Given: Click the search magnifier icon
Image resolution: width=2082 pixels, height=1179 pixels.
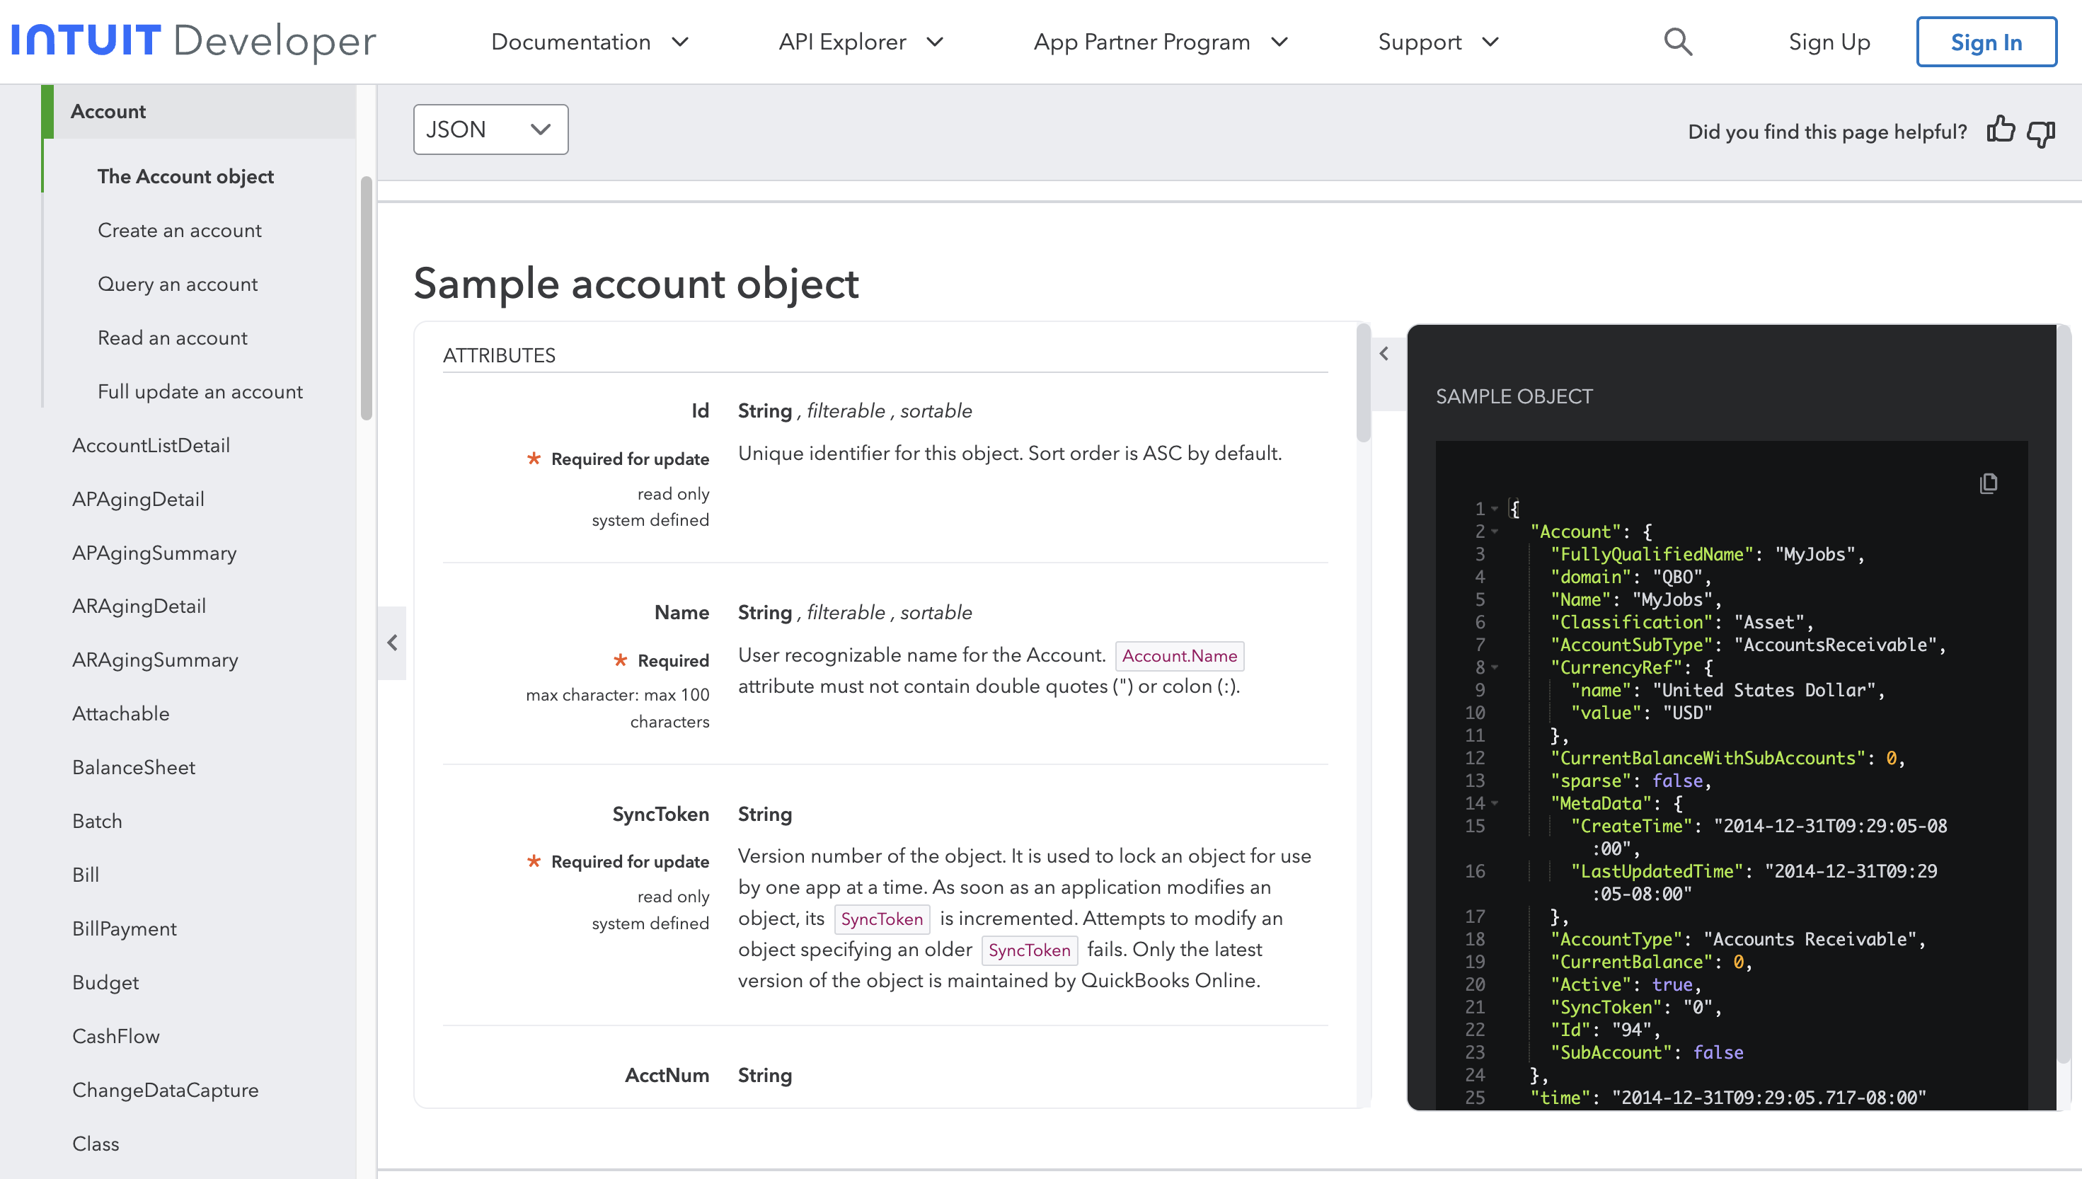Looking at the screenshot, I should coord(1678,41).
